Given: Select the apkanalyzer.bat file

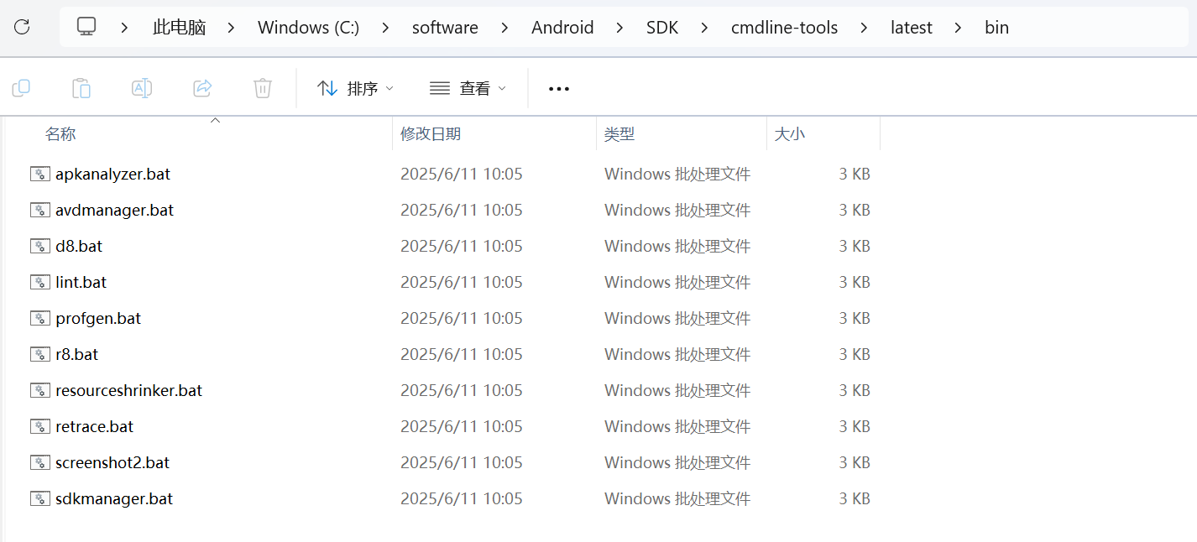Looking at the screenshot, I should (x=112, y=174).
